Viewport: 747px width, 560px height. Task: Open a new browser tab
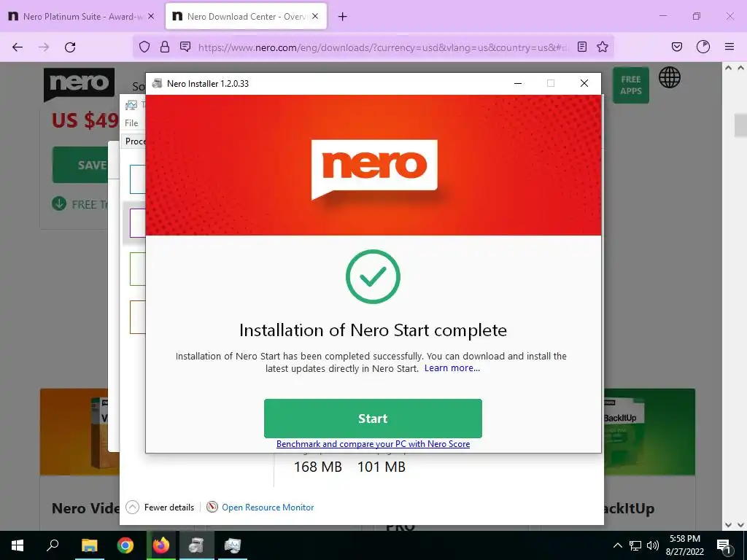pyautogui.click(x=343, y=17)
